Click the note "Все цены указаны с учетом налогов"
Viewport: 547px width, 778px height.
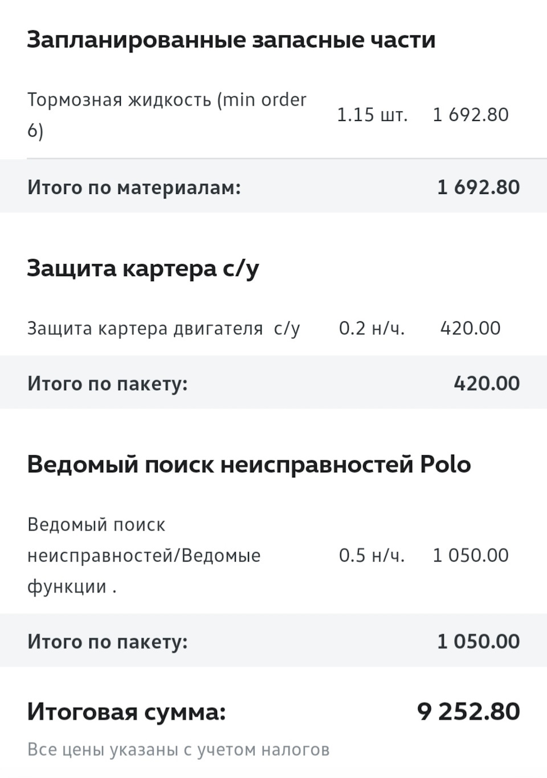[178, 749]
